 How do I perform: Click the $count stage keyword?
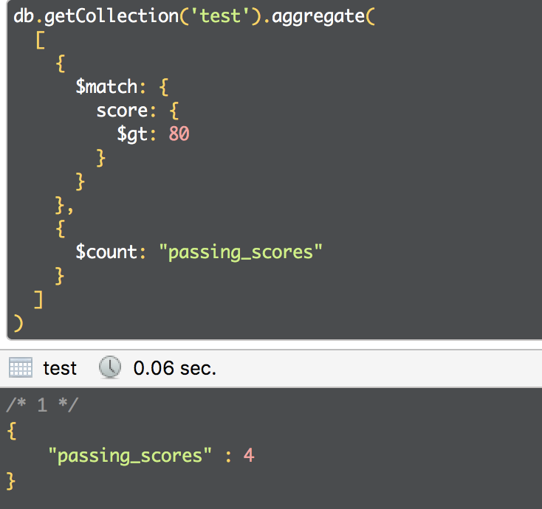pos(107,252)
